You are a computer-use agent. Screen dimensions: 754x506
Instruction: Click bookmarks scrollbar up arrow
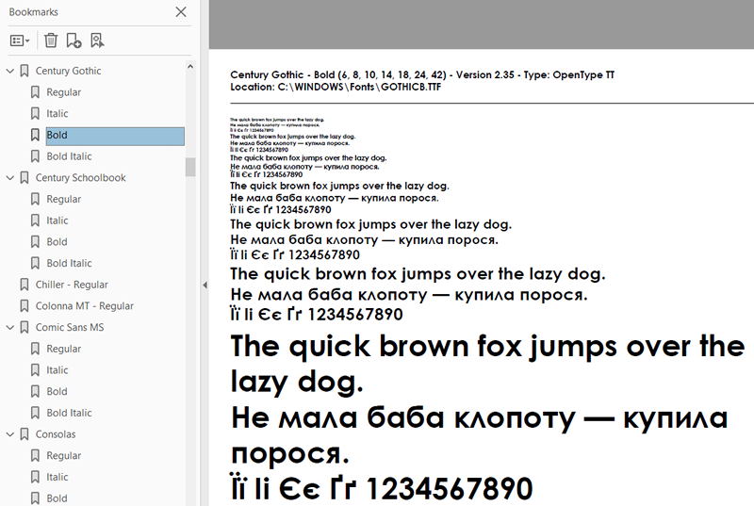190,67
